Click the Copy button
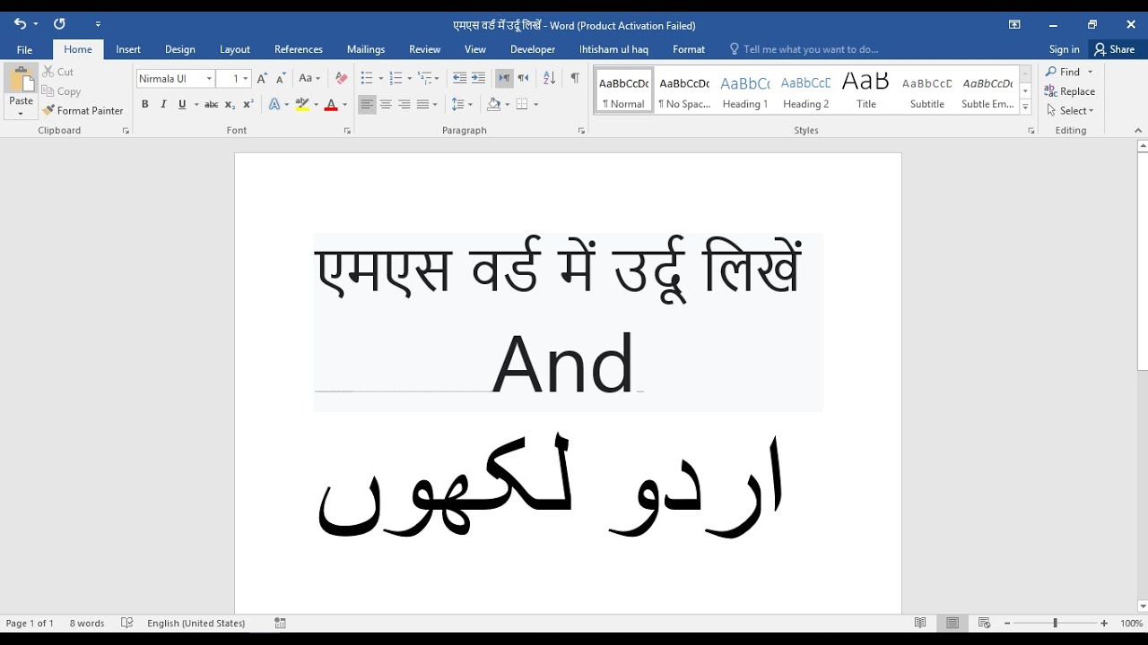 pyautogui.click(x=62, y=91)
